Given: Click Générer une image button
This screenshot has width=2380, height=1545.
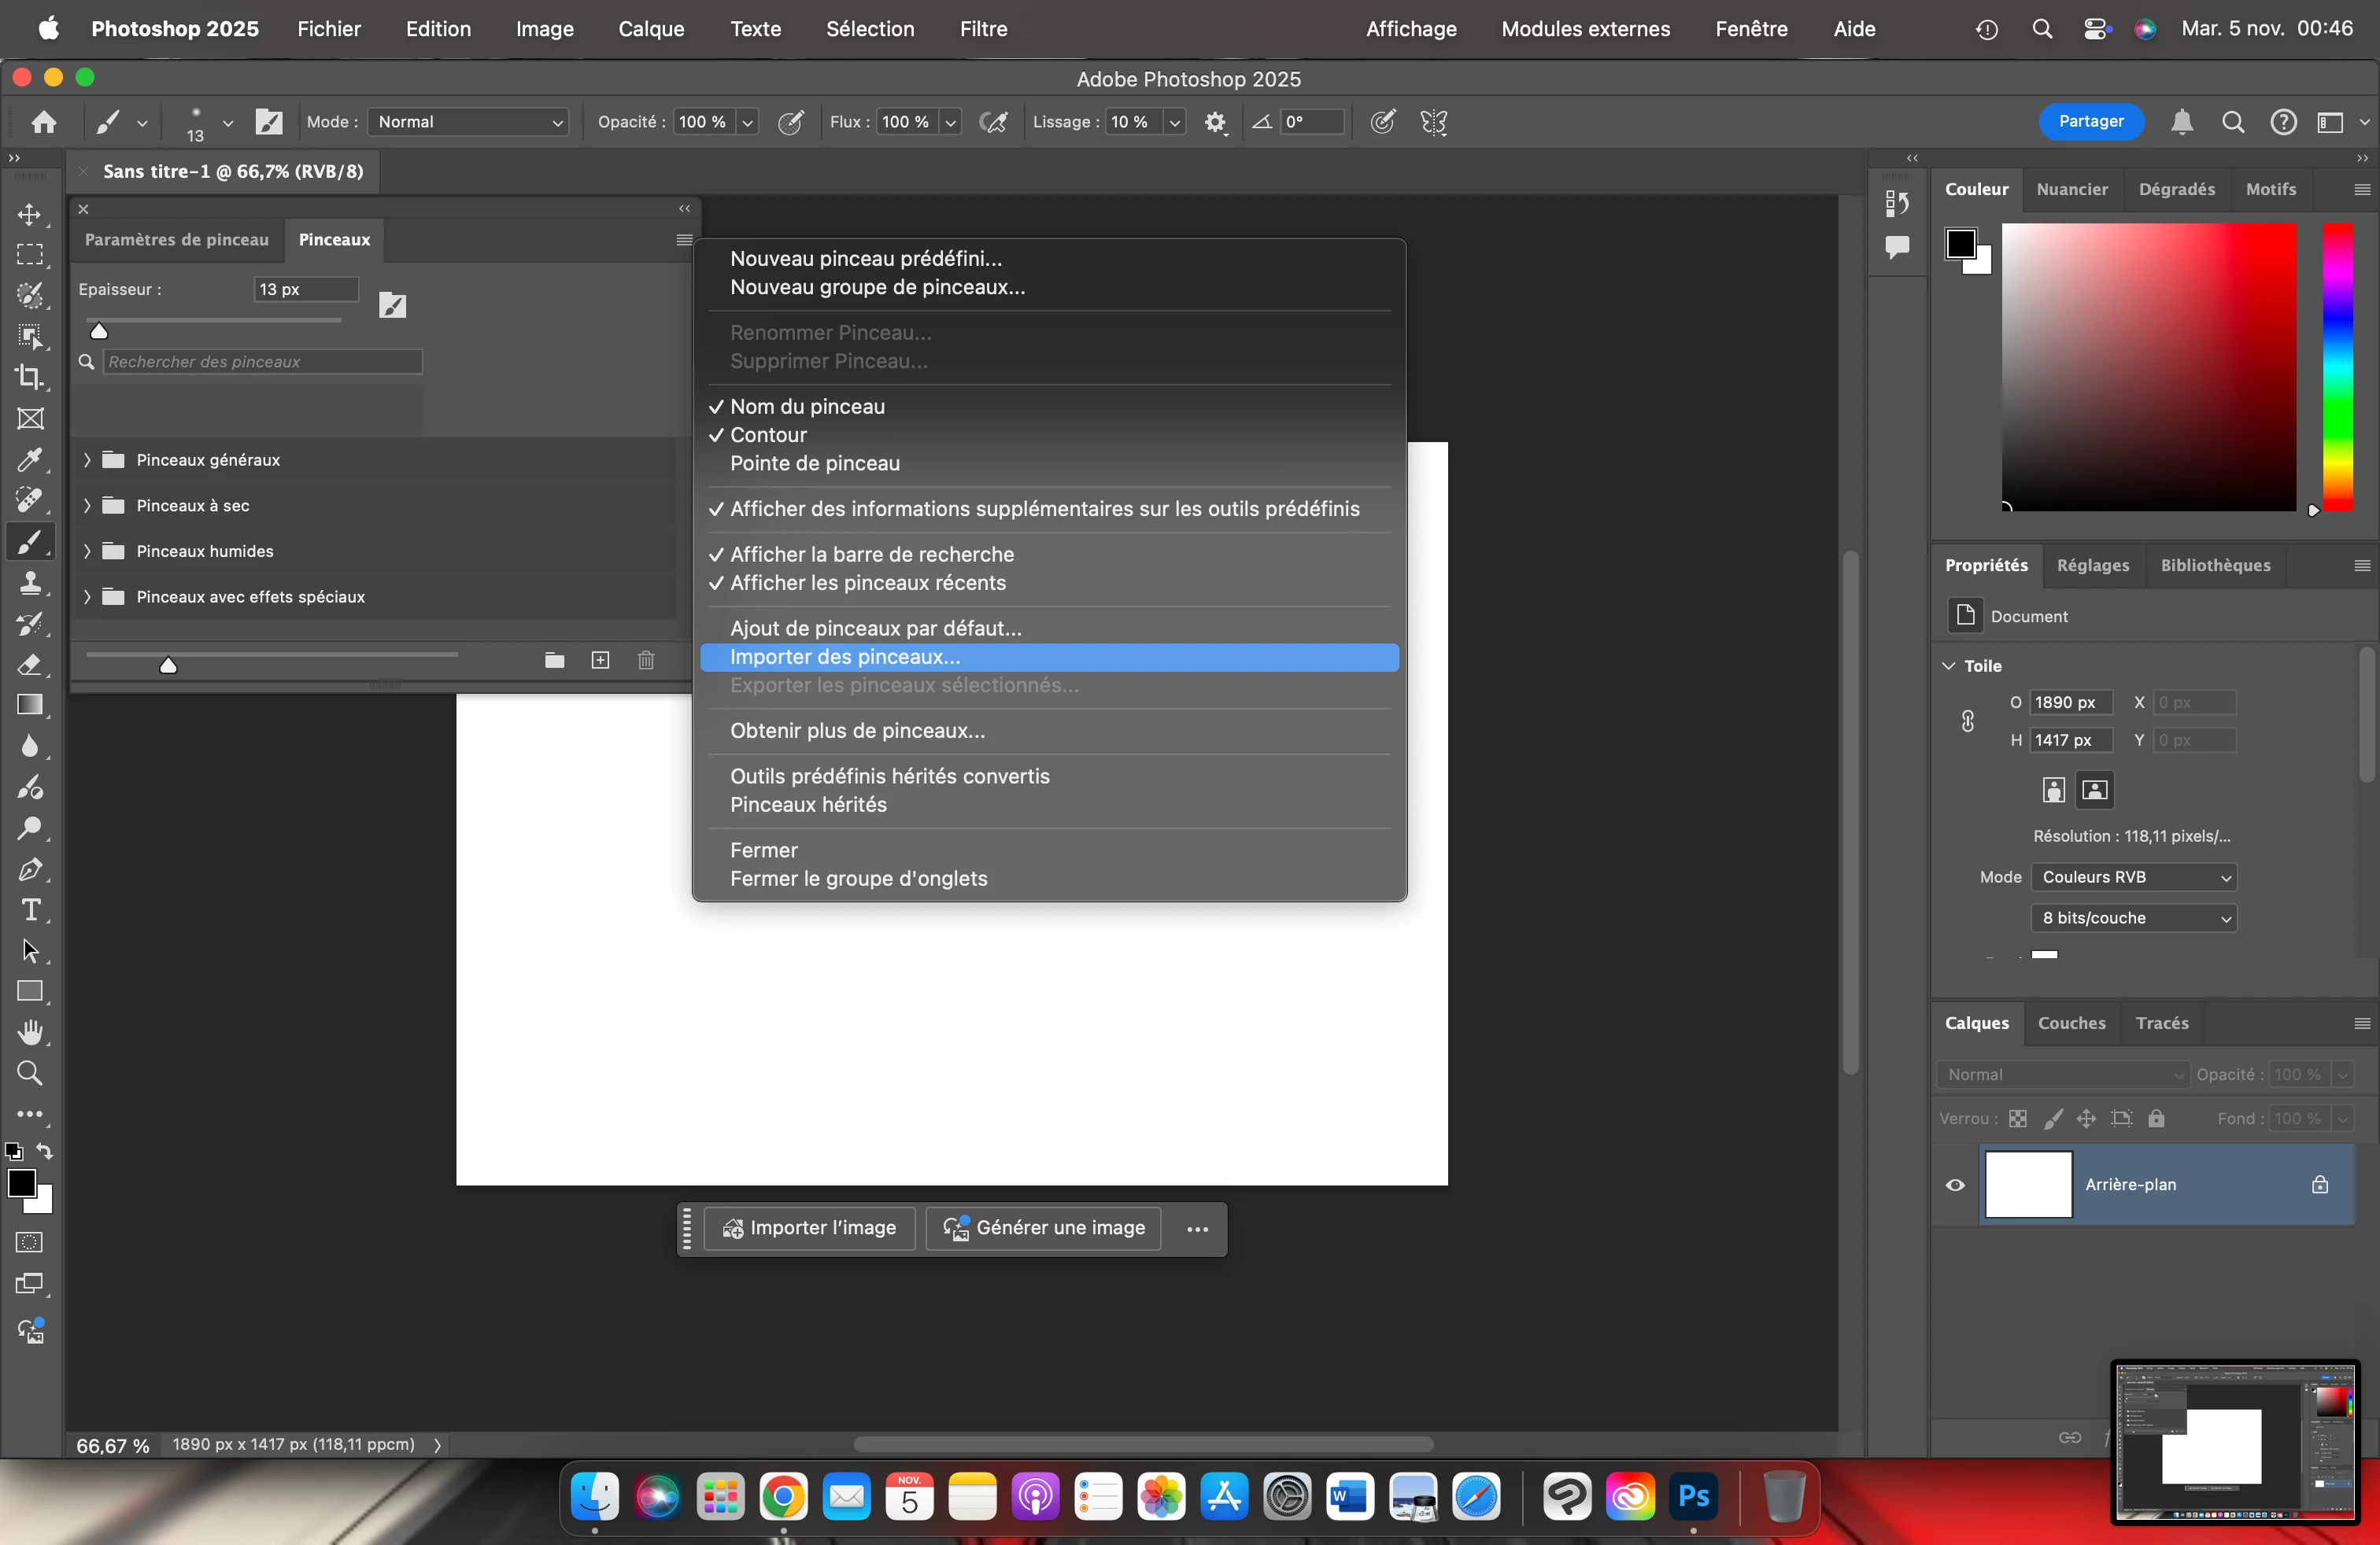Looking at the screenshot, I should tap(1043, 1228).
